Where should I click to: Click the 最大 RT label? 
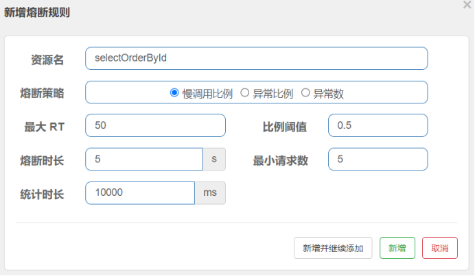44,127
